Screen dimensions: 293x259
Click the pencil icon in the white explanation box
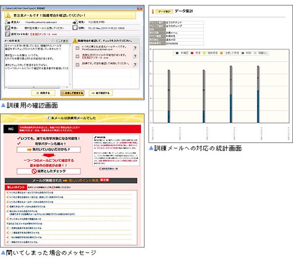95,137
